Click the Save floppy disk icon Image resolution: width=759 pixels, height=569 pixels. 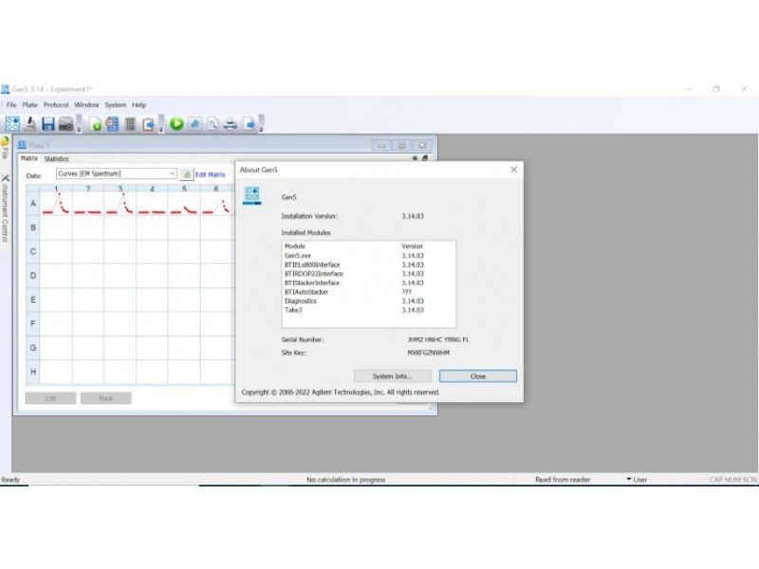(48, 123)
